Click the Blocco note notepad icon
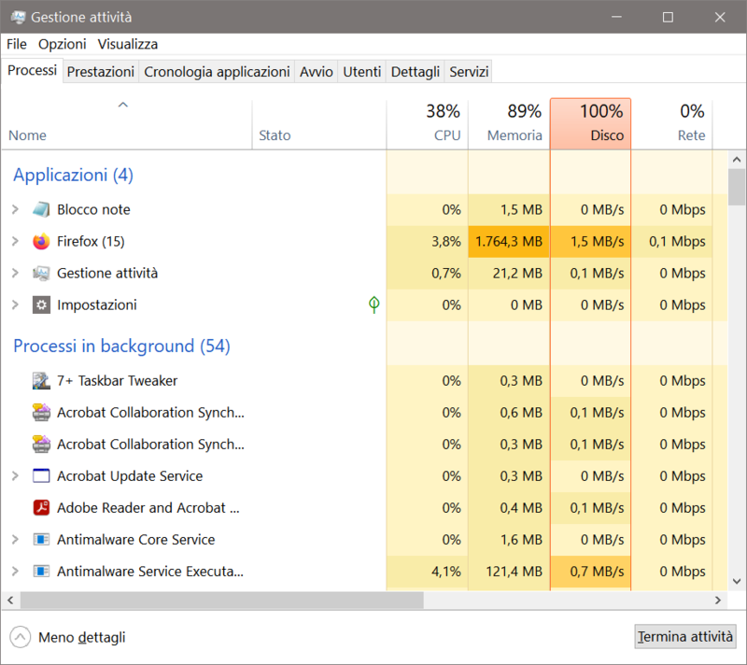Viewport: 747px width, 665px height. click(41, 209)
